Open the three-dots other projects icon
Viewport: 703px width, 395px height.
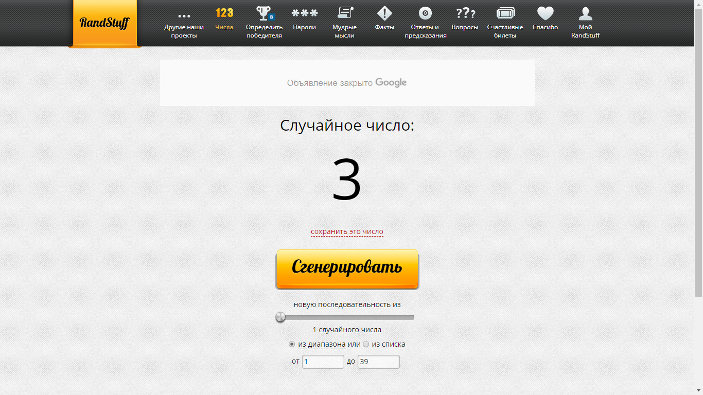184,16
